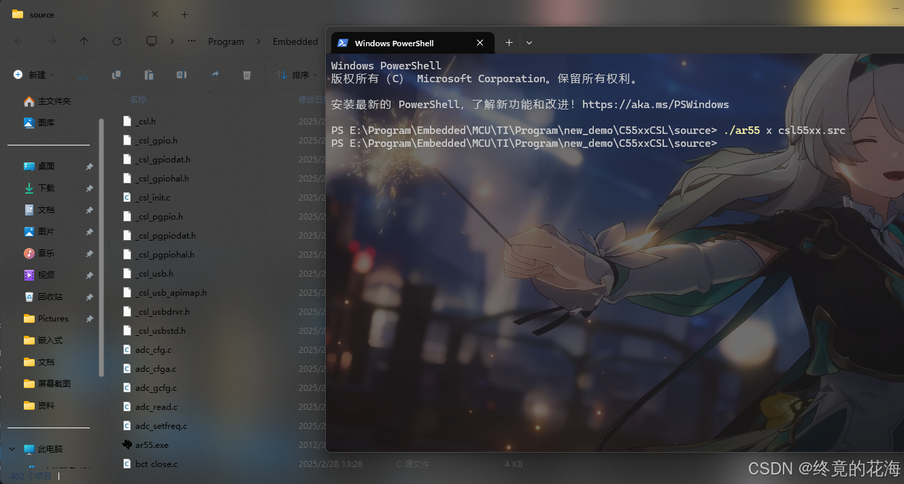Image resolution: width=904 pixels, height=484 pixels.
Task: Unpin 桌面 using its pin icon
Action: (x=89, y=167)
